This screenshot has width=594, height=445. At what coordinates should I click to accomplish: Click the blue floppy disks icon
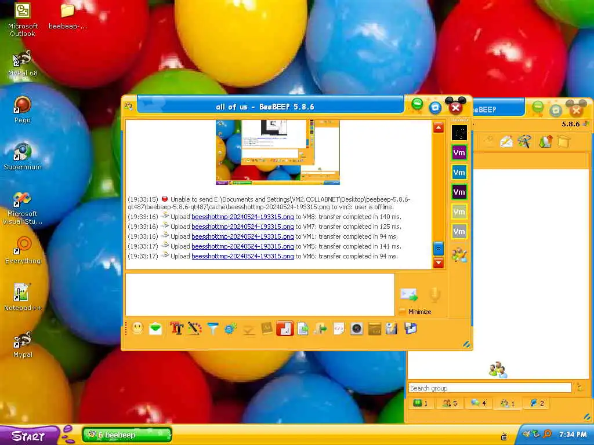(410, 328)
